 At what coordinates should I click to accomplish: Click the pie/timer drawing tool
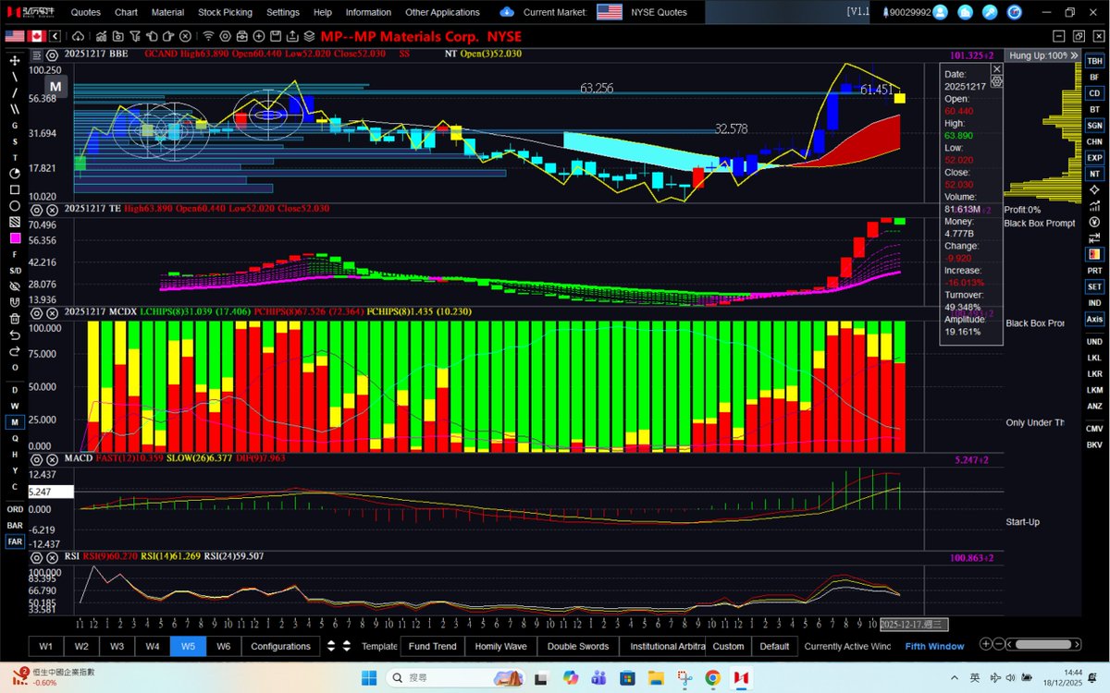[x=15, y=173]
